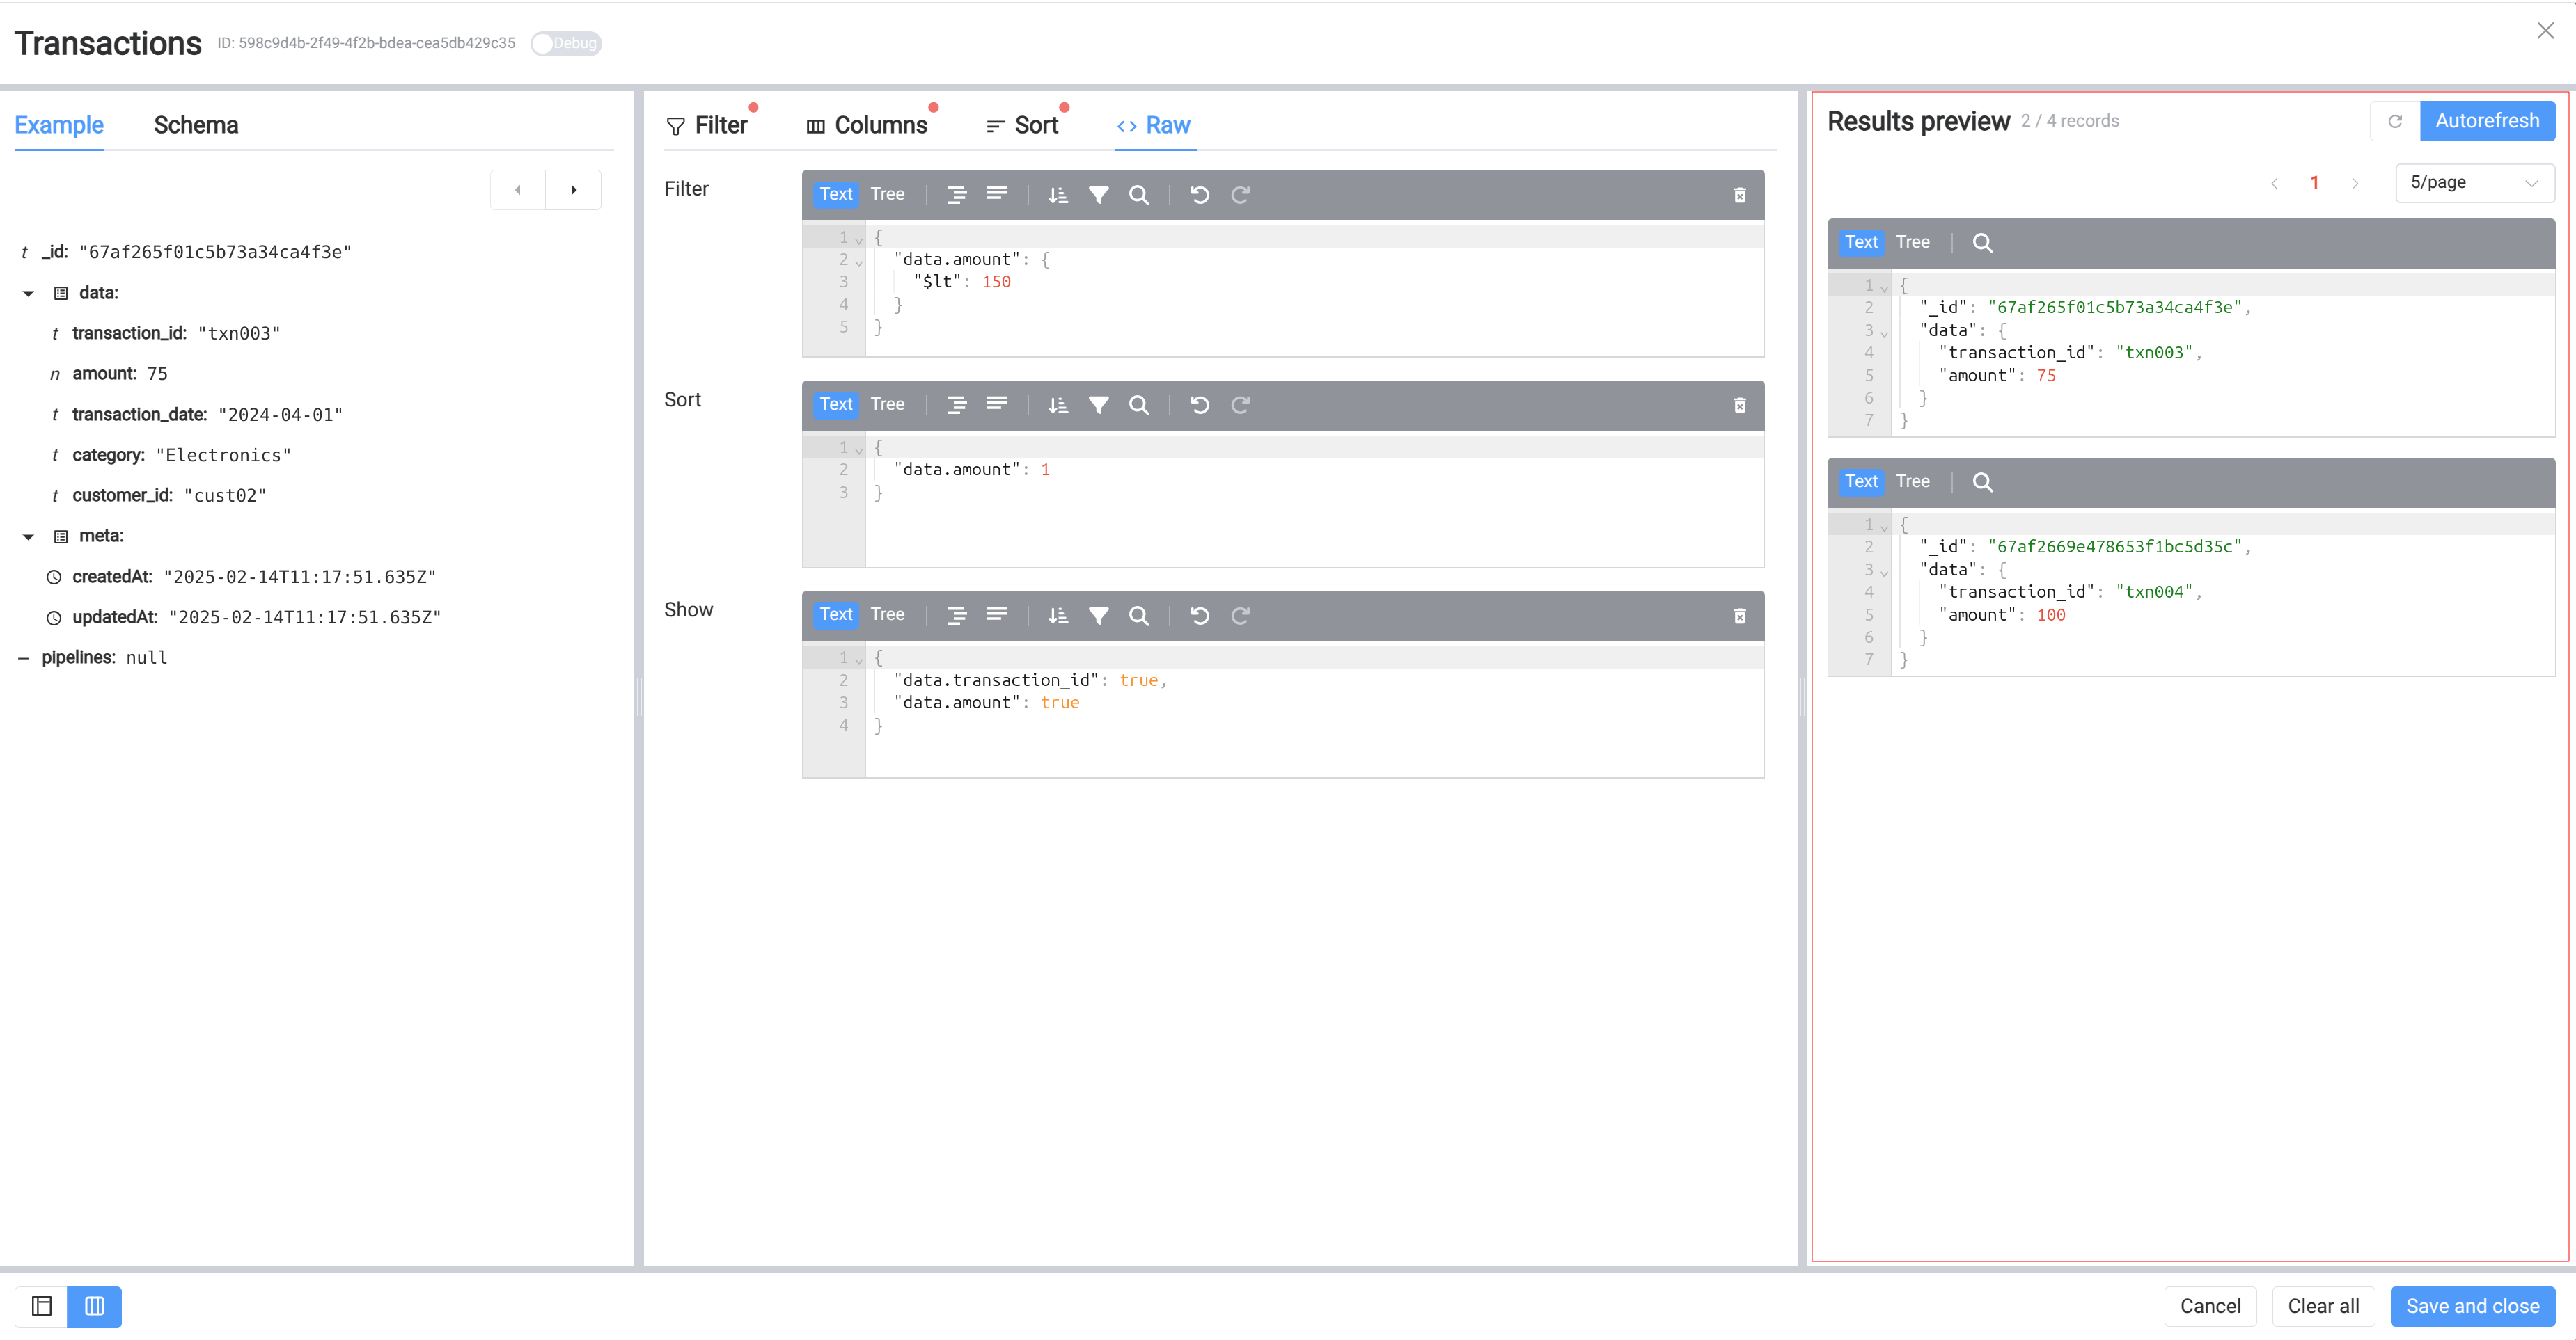
Task: Click the Filter funnel icon in toolbar
Action: [x=1097, y=194]
